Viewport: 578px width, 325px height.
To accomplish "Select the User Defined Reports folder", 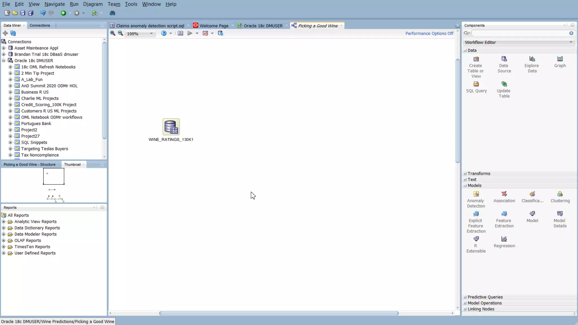I will tap(35, 253).
